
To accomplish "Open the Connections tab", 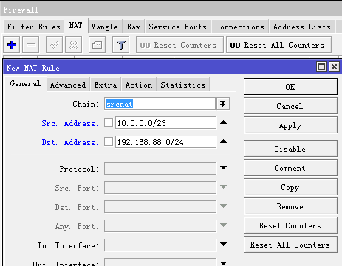I will 239,27.
